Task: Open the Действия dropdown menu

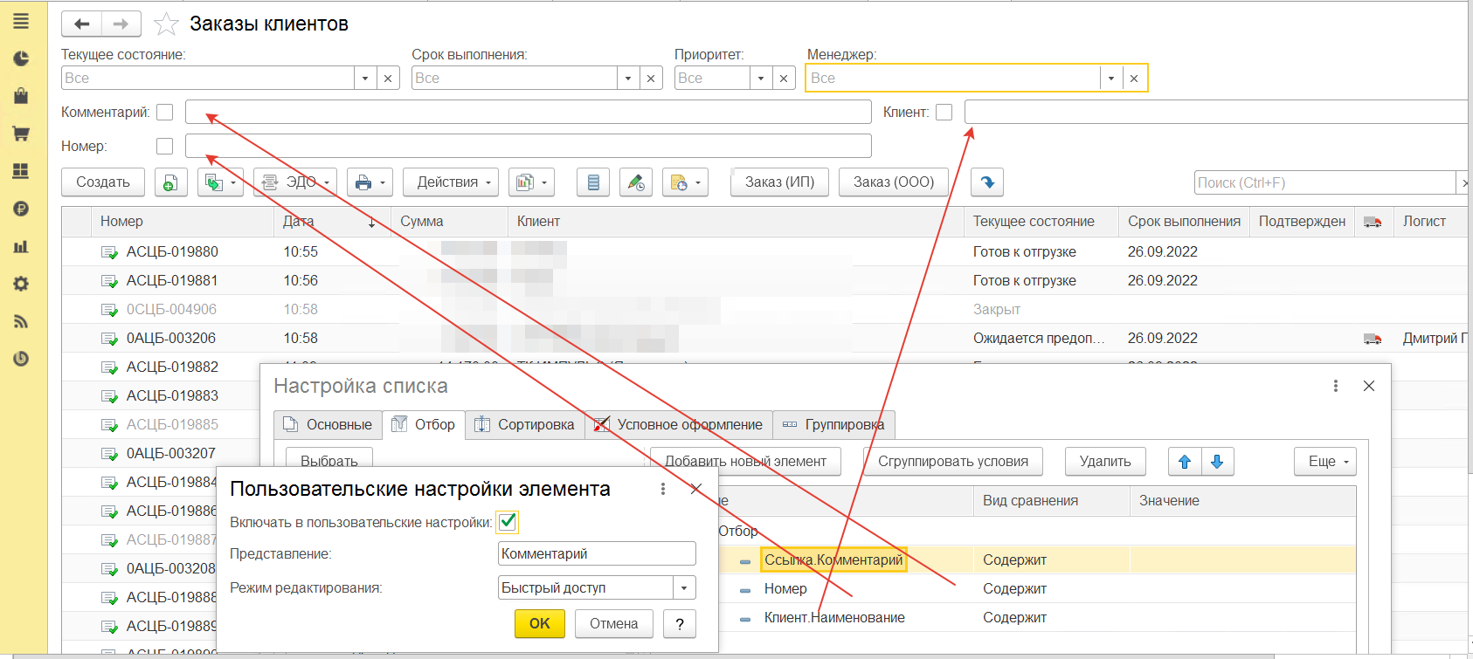Action: 454,182
